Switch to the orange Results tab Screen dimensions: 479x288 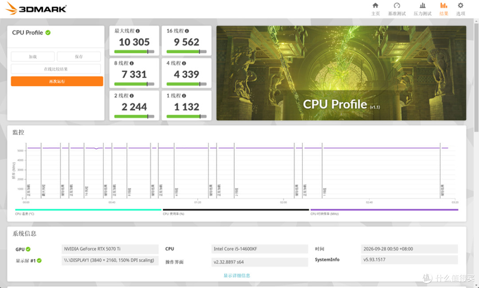point(444,9)
